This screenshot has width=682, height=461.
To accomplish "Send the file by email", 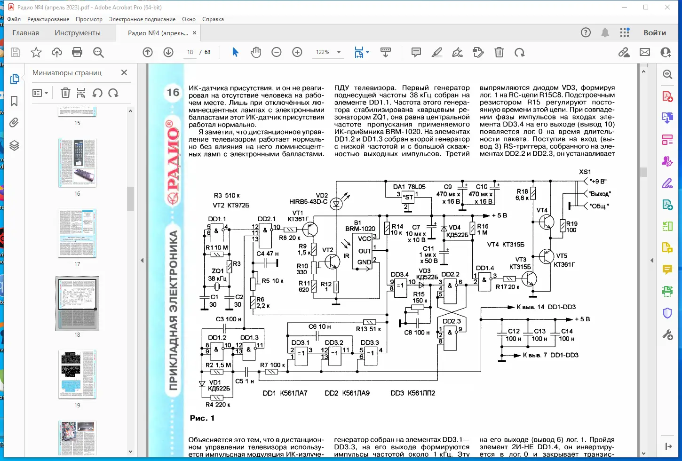I will click(645, 52).
